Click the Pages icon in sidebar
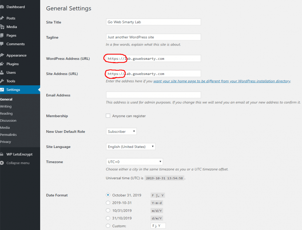Image resolution: width=302 pixels, height=230 pixels. point(2,35)
